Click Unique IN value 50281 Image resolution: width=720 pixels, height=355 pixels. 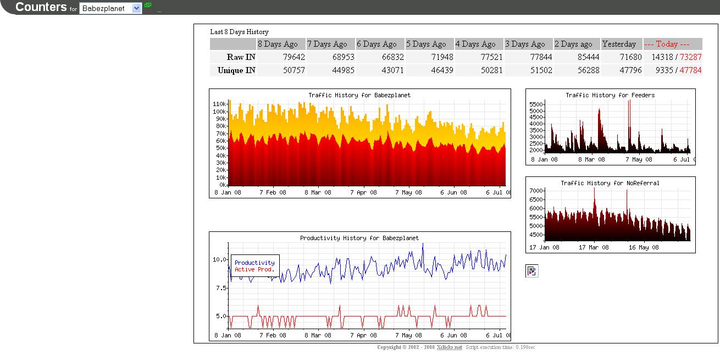click(492, 70)
